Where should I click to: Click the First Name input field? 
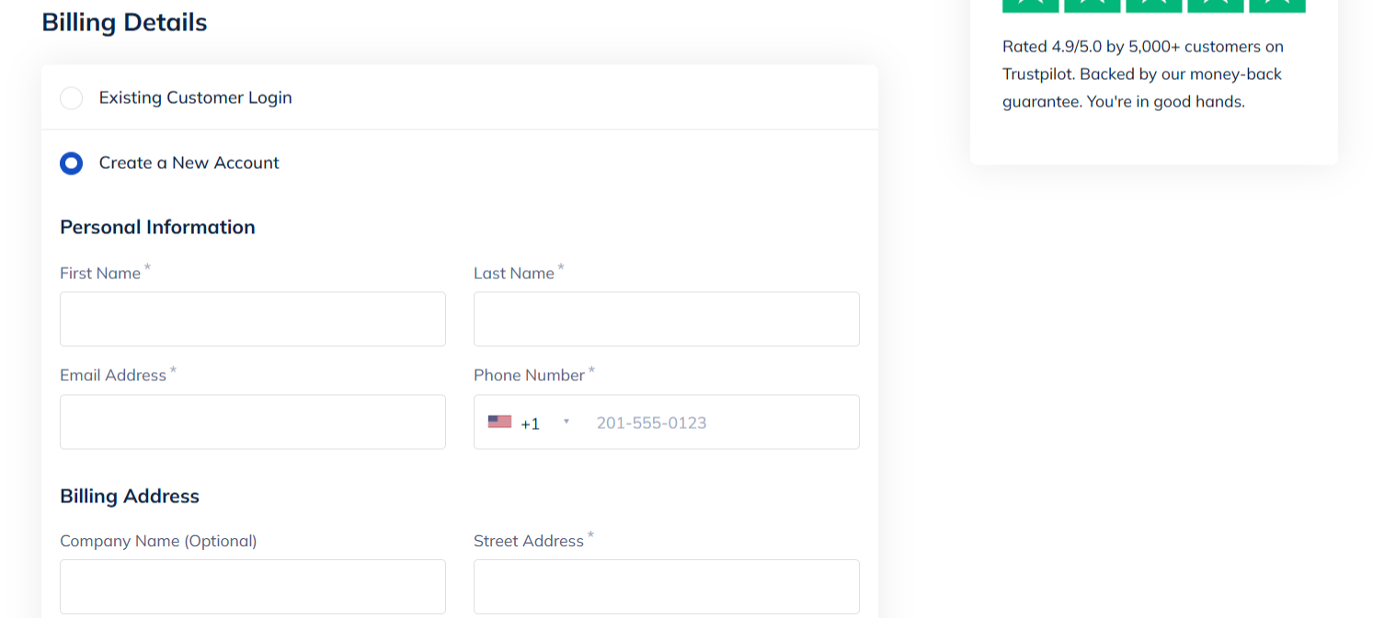253,319
